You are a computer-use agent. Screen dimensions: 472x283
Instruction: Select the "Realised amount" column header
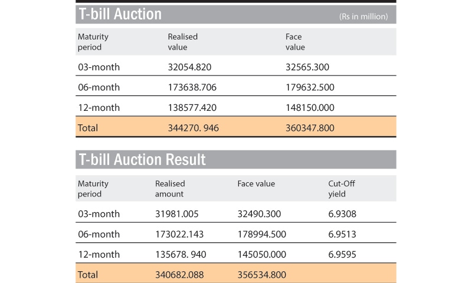[x=170, y=189]
